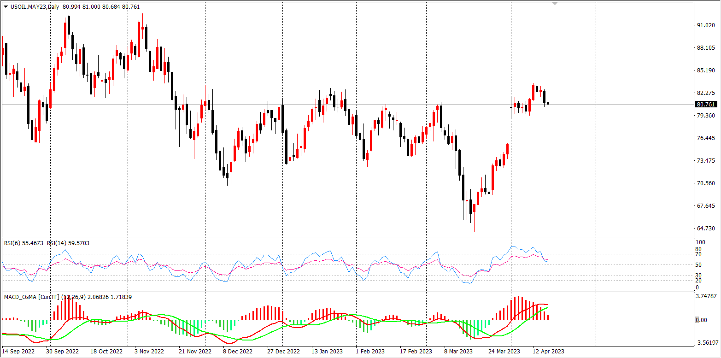Viewport: 721px width, 358px height.
Task: Click the 30 Sep 2022 date label
Action: [x=63, y=352]
